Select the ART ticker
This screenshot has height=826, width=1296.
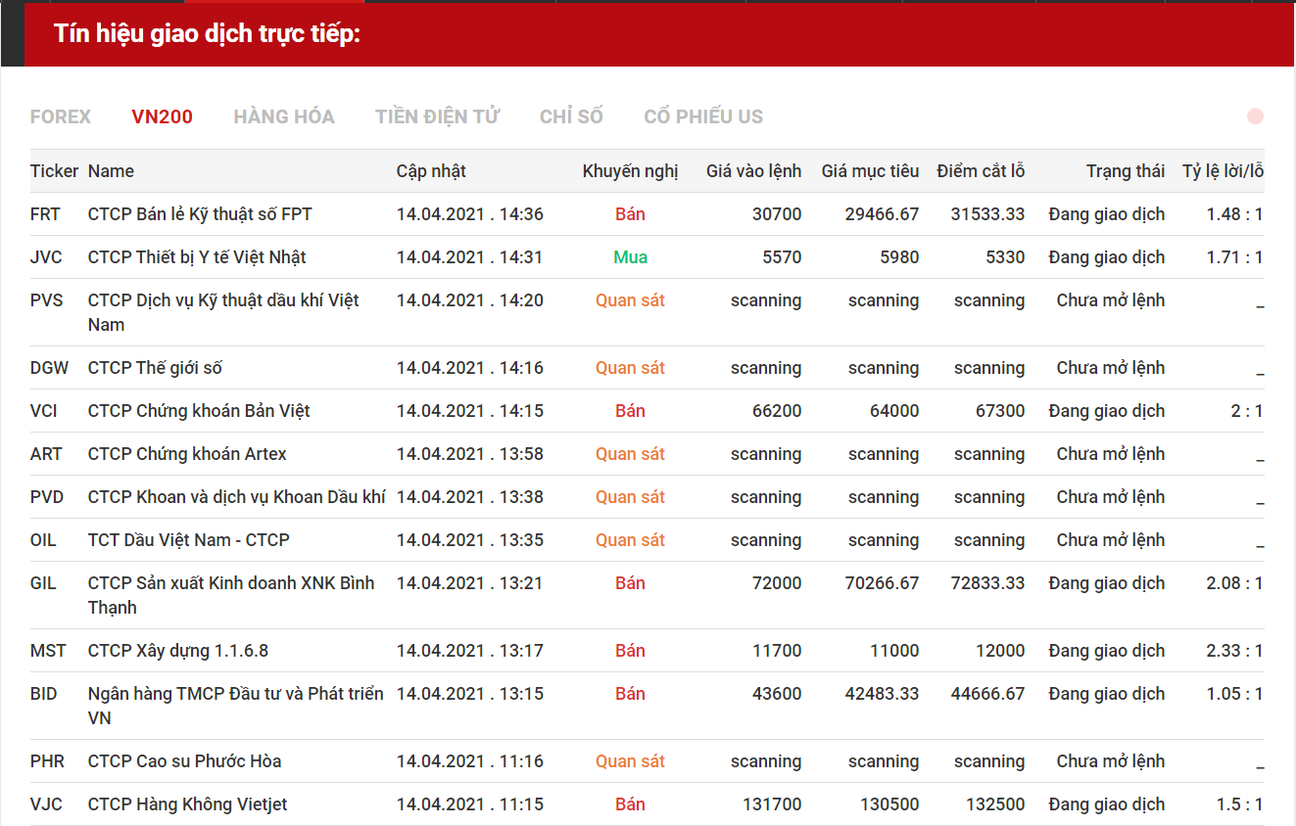pos(46,454)
